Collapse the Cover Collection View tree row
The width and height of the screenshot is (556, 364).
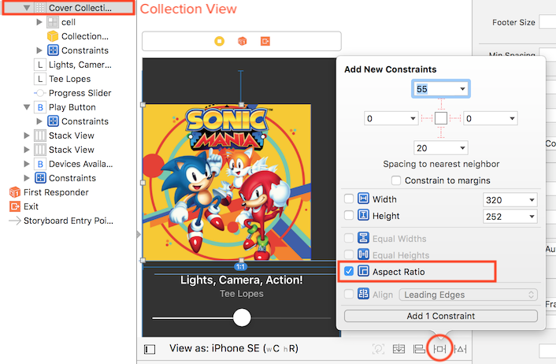pyautogui.click(x=27, y=7)
